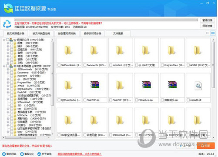Expand the Documents tree node

coord(8,73)
